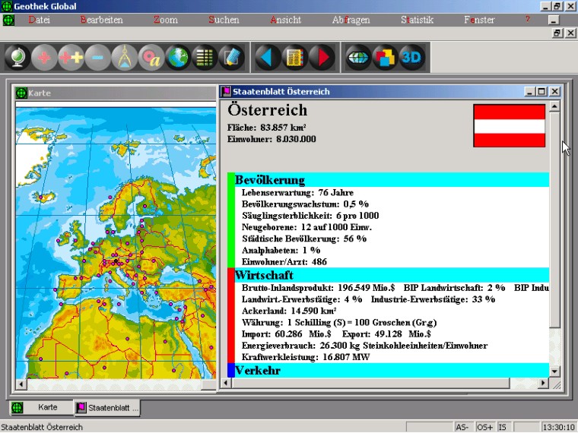Open the Datei menu
The image size is (578, 433).
pos(39,20)
